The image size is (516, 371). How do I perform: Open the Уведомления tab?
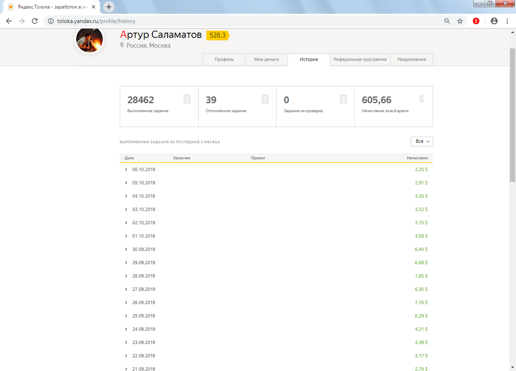point(412,59)
